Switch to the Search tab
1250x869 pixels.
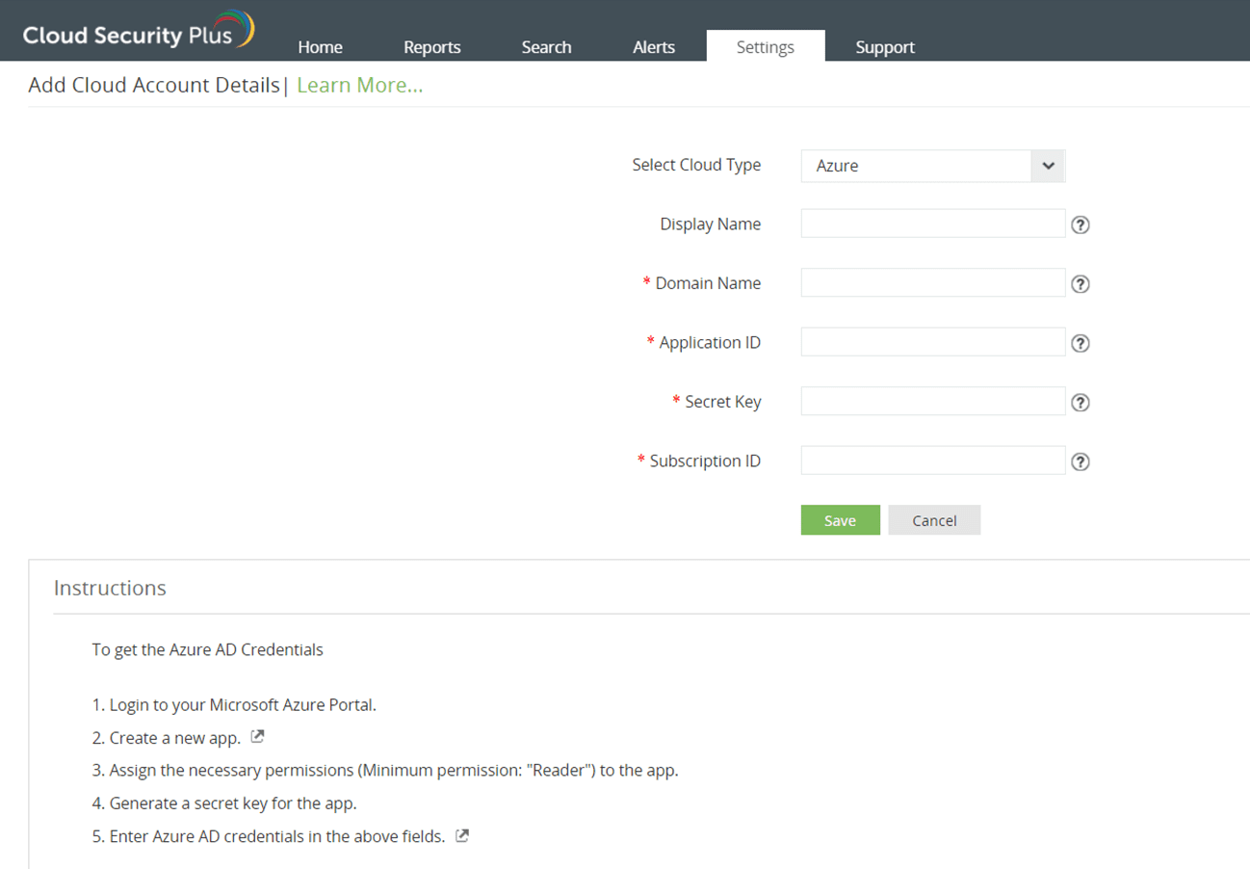click(547, 47)
